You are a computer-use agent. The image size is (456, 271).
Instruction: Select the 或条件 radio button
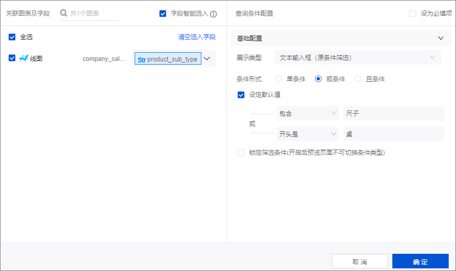point(318,79)
